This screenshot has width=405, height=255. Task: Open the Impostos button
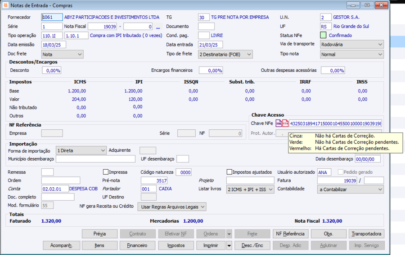pyautogui.click(x=176, y=246)
